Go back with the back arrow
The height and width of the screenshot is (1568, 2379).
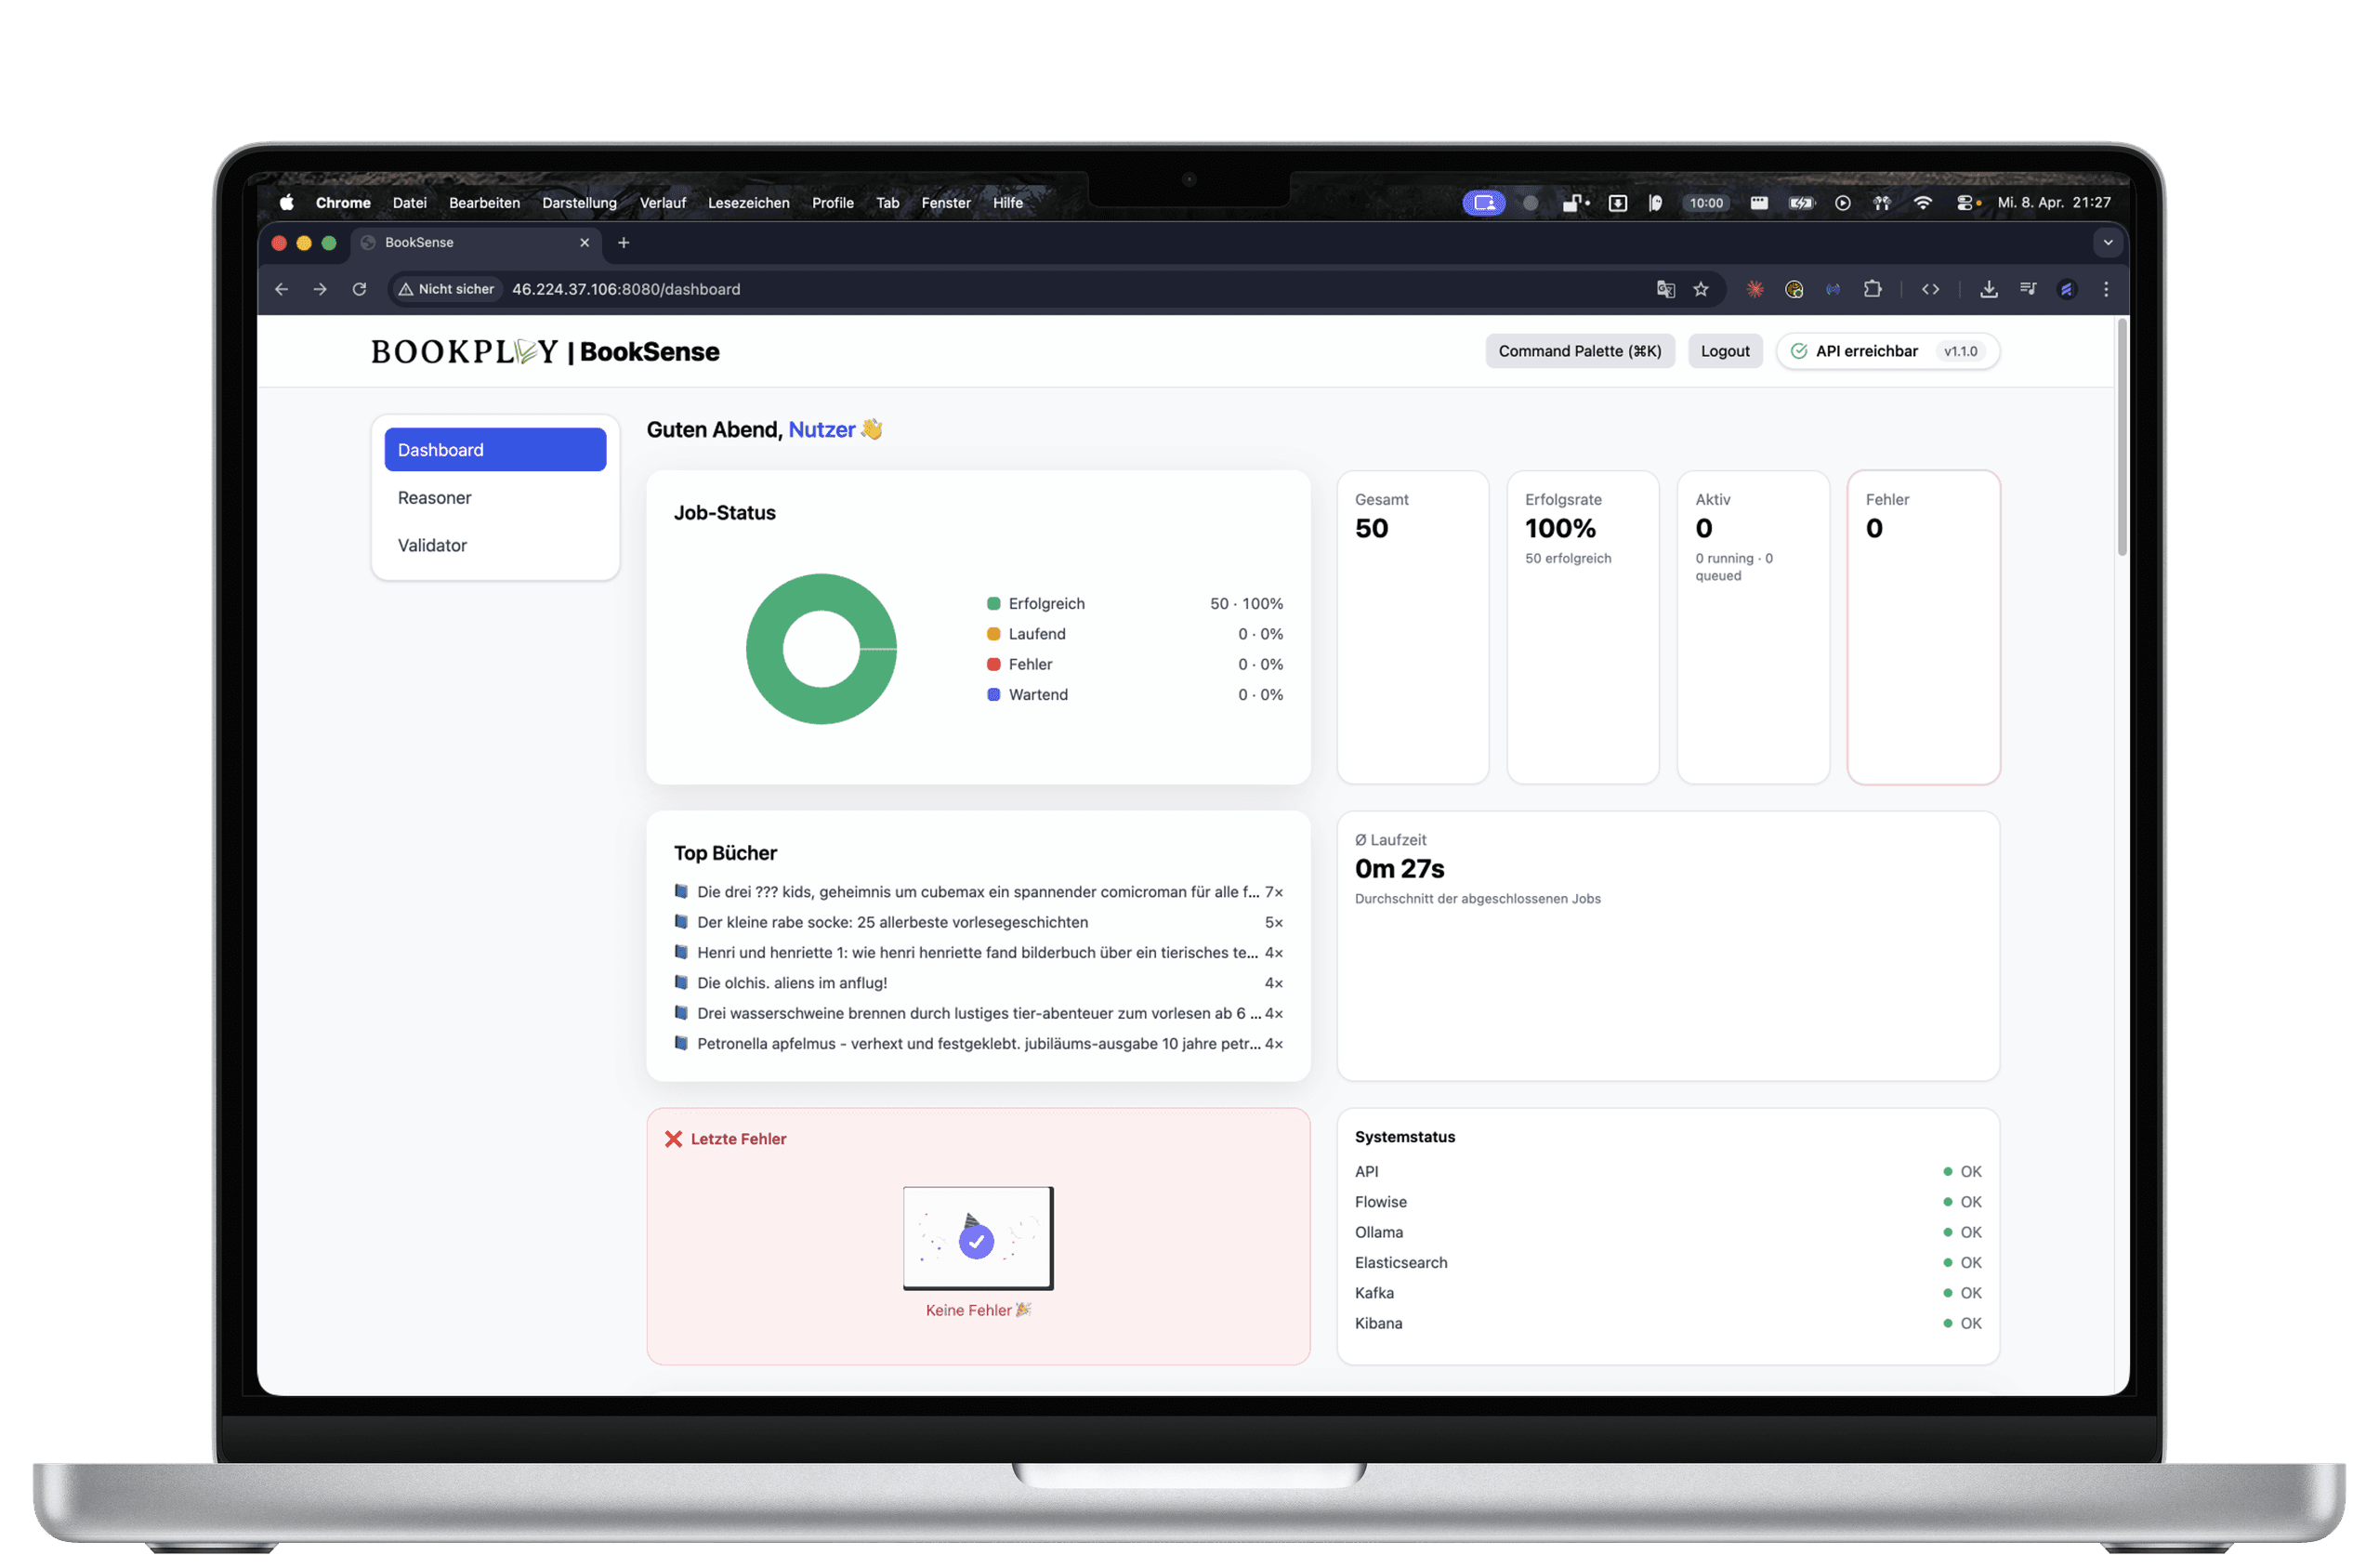(282, 289)
